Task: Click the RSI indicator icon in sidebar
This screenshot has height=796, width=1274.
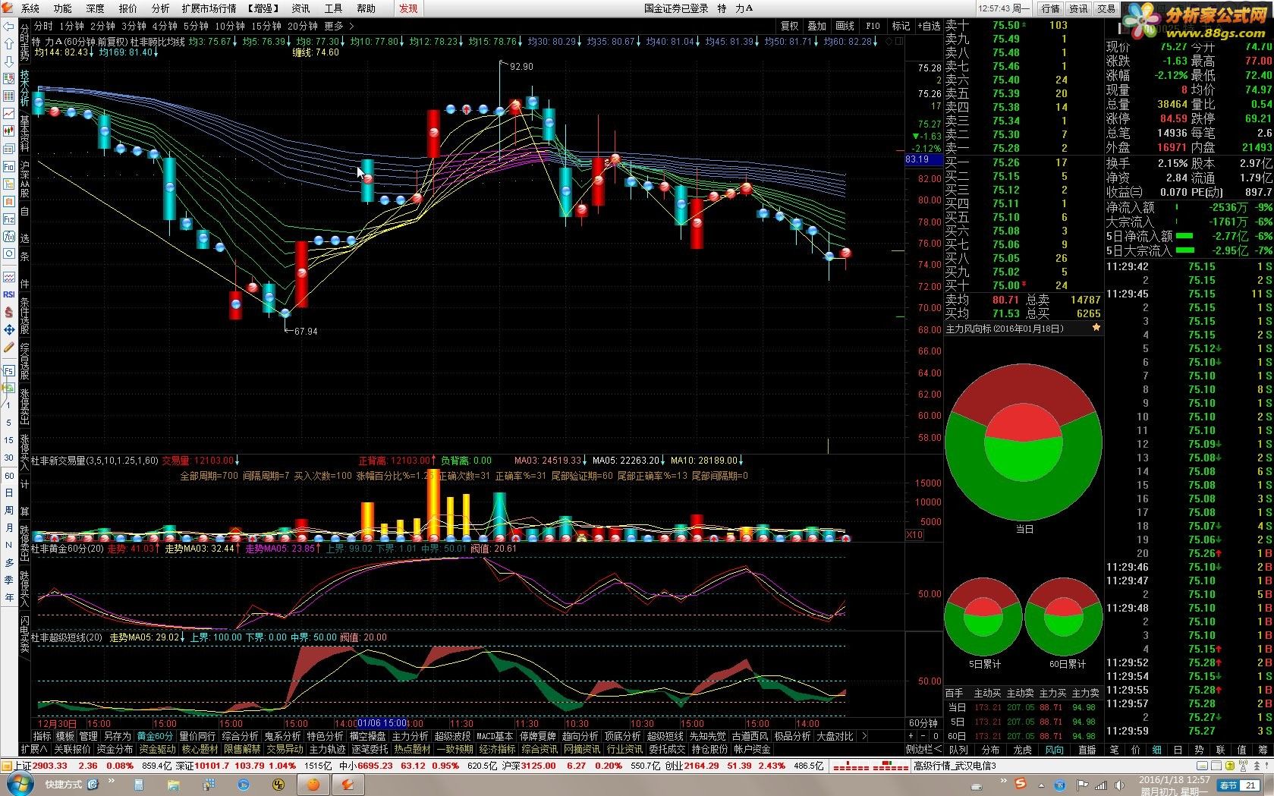Action: (8, 294)
